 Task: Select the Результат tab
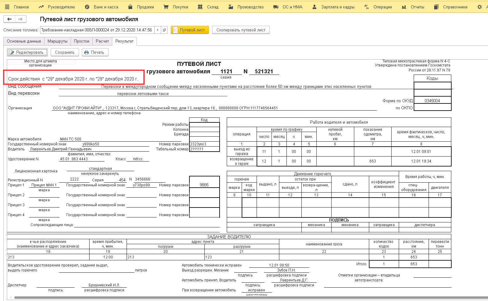pyautogui.click(x=124, y=41)
